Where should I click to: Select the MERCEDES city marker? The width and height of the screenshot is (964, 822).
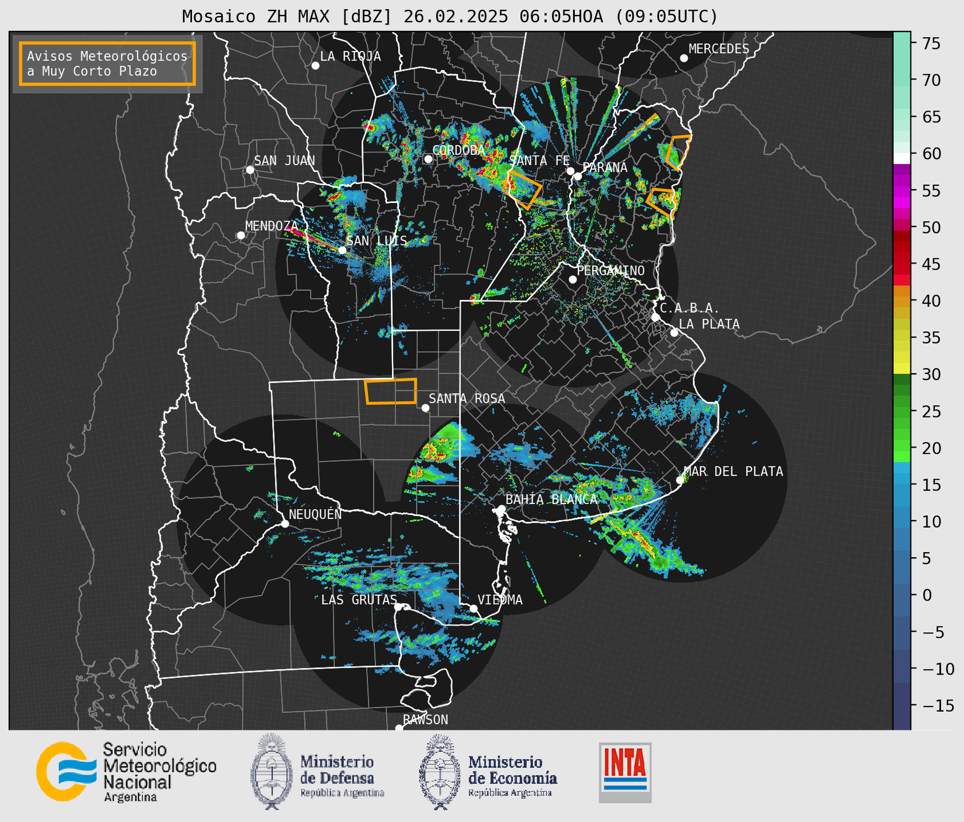(x=684, y=58)
